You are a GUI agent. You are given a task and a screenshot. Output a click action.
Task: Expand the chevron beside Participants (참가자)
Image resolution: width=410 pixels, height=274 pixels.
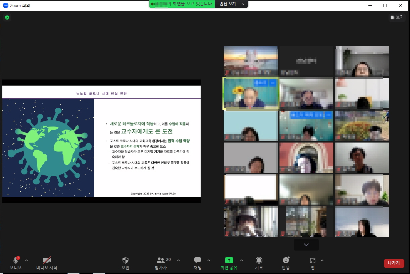(x=178, y=260)
